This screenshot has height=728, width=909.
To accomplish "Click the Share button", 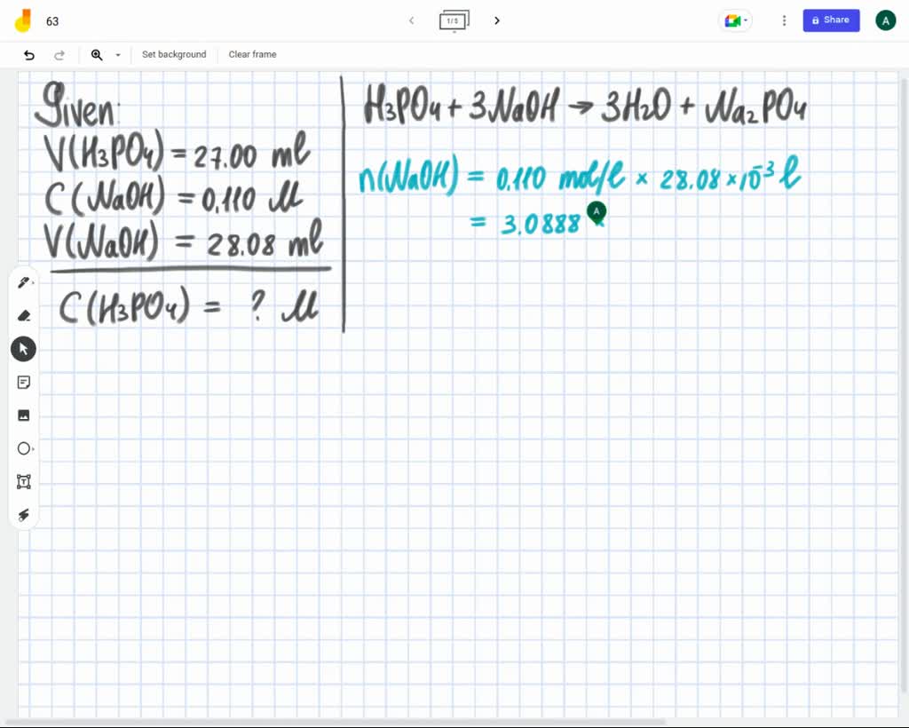I will point(831,20).
